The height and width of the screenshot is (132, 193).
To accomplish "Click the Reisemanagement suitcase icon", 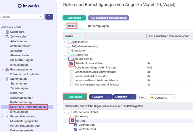I will tap(7, 70).
